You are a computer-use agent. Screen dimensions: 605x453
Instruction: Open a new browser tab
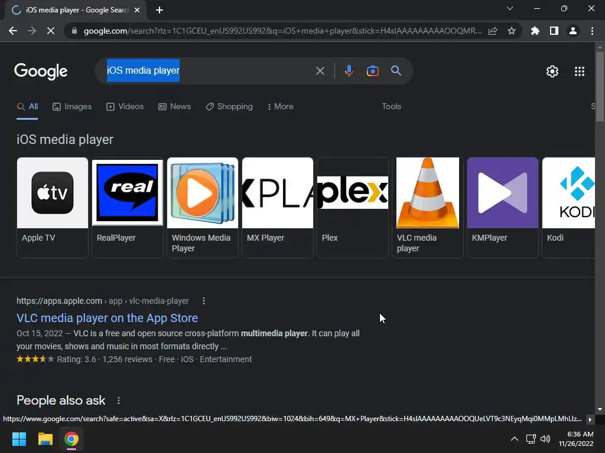coord(160,10)
